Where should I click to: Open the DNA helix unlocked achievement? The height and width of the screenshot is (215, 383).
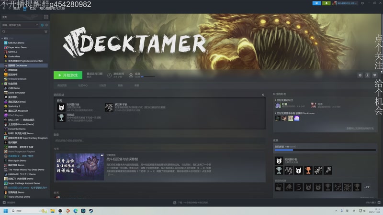(318, 171)
